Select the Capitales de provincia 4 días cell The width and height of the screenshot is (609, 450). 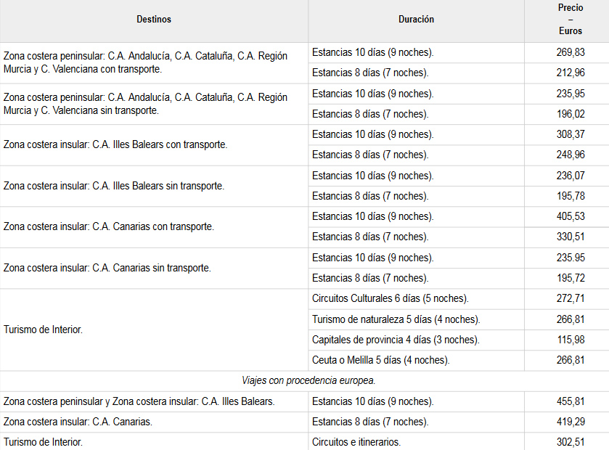point(396,340)
